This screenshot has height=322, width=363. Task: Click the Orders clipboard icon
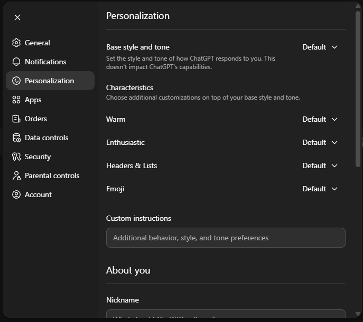[x=16, y=119]
